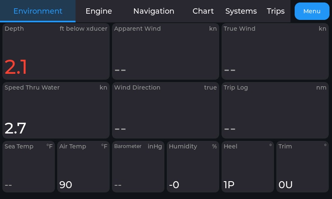Select the Chart tab
This screenshot has height=199, width=332.
(x=203, y=11)
